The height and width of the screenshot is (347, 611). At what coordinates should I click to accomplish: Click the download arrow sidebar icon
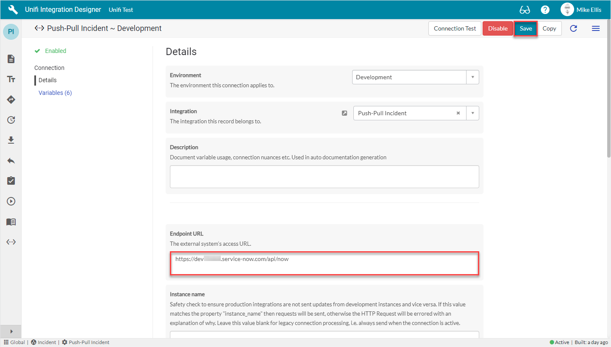(x=11, y=140)
